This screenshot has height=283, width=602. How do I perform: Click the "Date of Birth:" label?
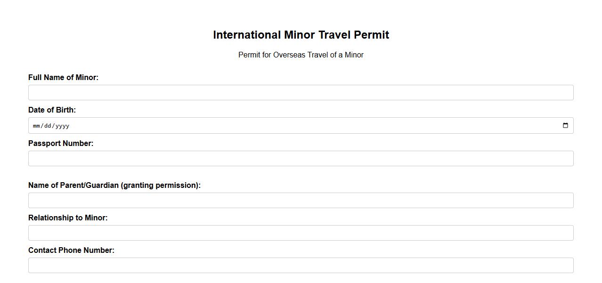tap(52, 110)
